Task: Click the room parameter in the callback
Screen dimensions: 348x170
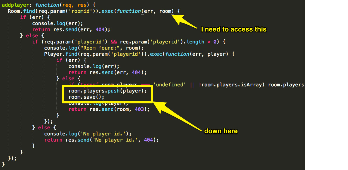Action: [165, 11]
